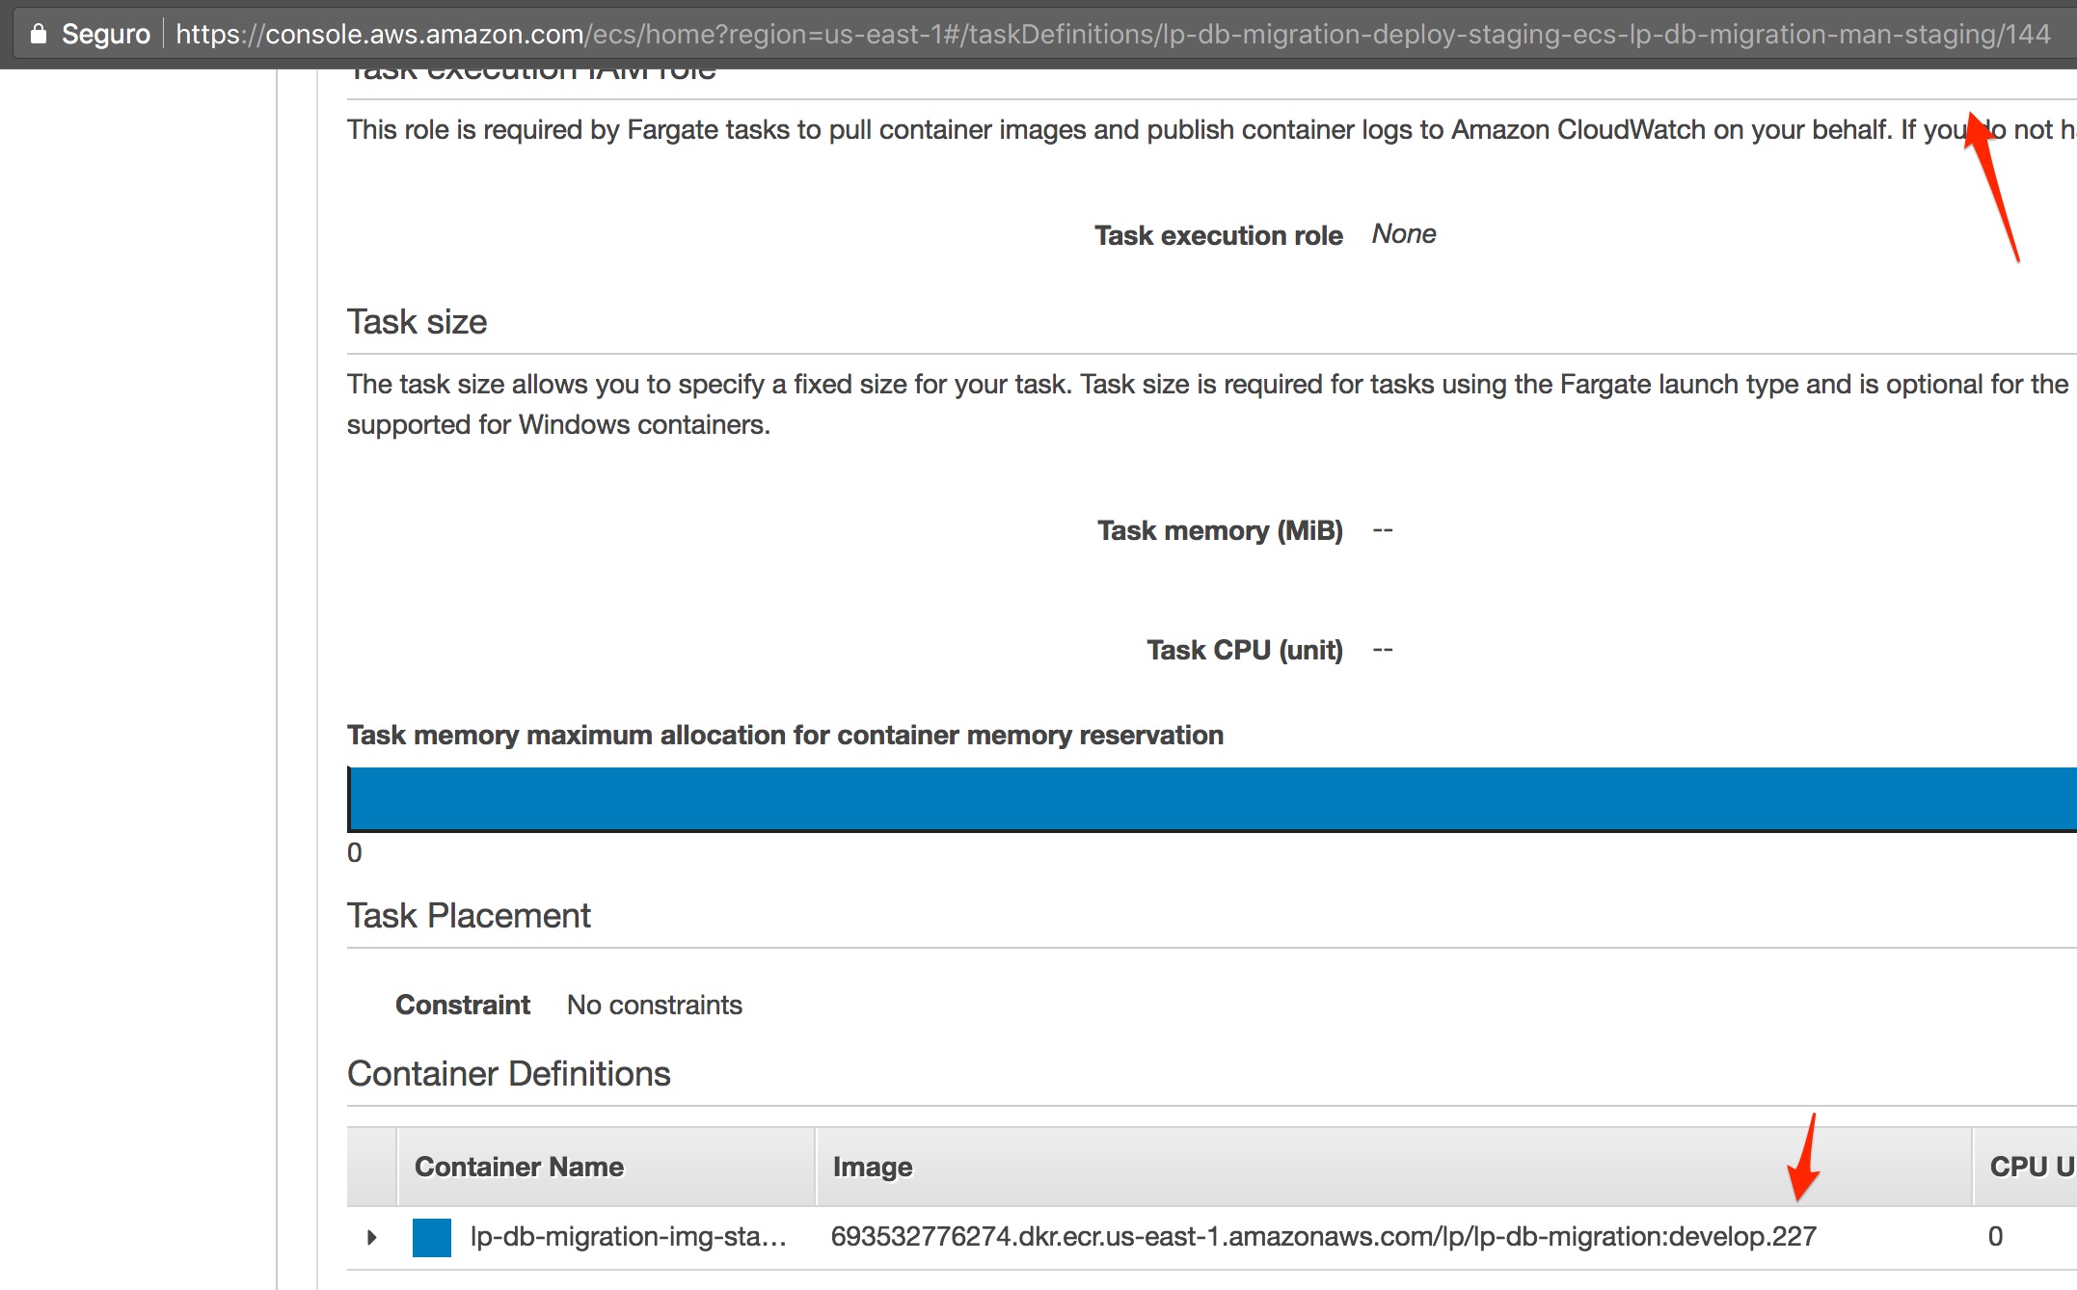
Task: Click the task memory maximum allocation bar
Action: (1157, 797)
